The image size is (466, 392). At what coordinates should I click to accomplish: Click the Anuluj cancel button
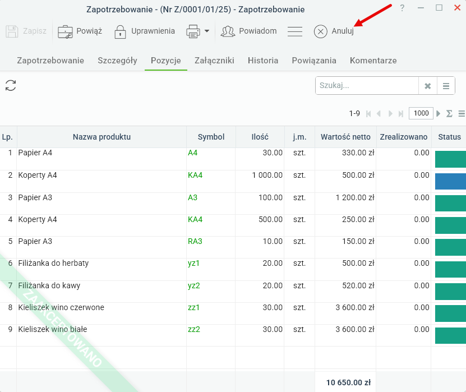334,31
